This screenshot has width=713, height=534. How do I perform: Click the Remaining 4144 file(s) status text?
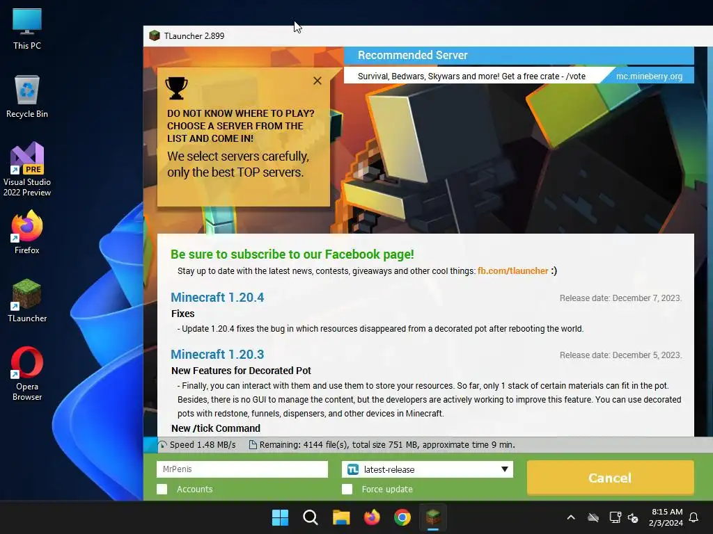tap(387, 445)
